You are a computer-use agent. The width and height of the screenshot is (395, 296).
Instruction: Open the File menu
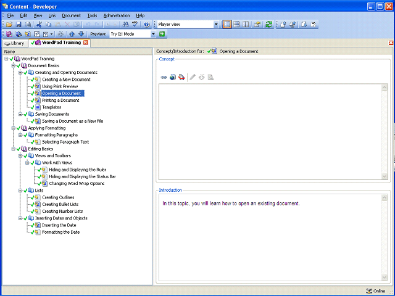[x=10, y=15]
